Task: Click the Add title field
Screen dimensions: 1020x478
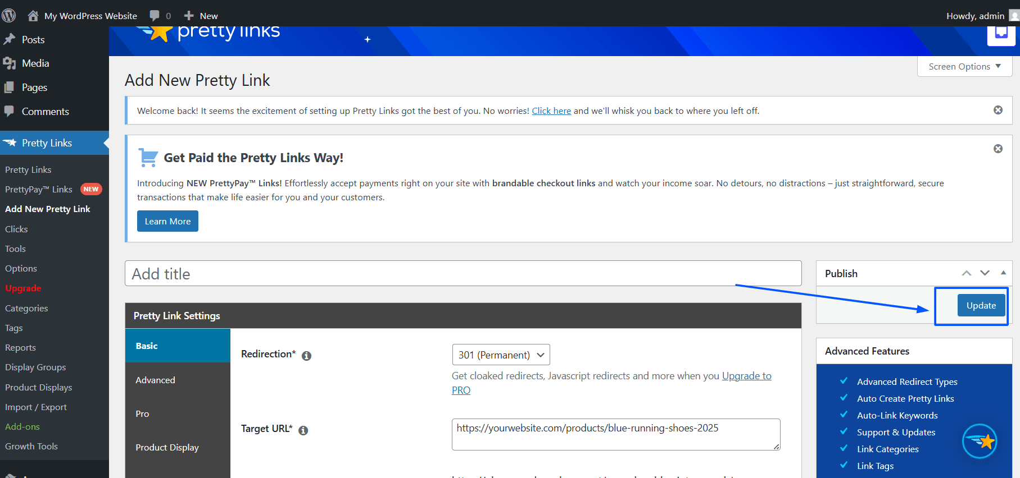Action: (463, 273)
